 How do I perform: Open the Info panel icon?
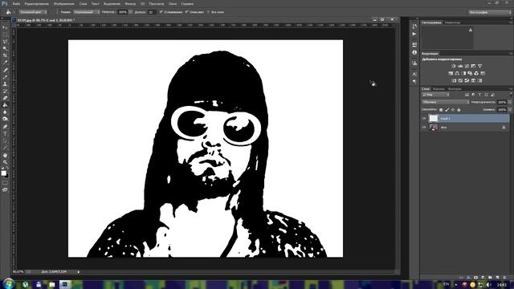pyautogui.click(x=414, y=52)
